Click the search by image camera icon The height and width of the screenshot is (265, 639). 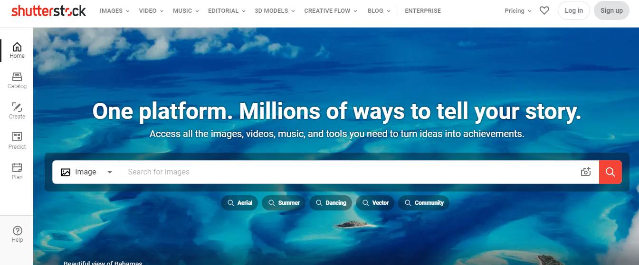(x=586, y=172)
